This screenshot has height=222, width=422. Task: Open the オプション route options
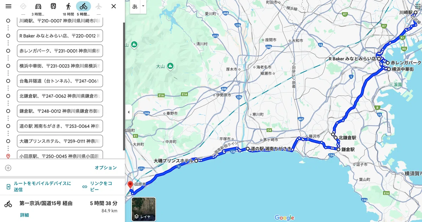point(105,168)
